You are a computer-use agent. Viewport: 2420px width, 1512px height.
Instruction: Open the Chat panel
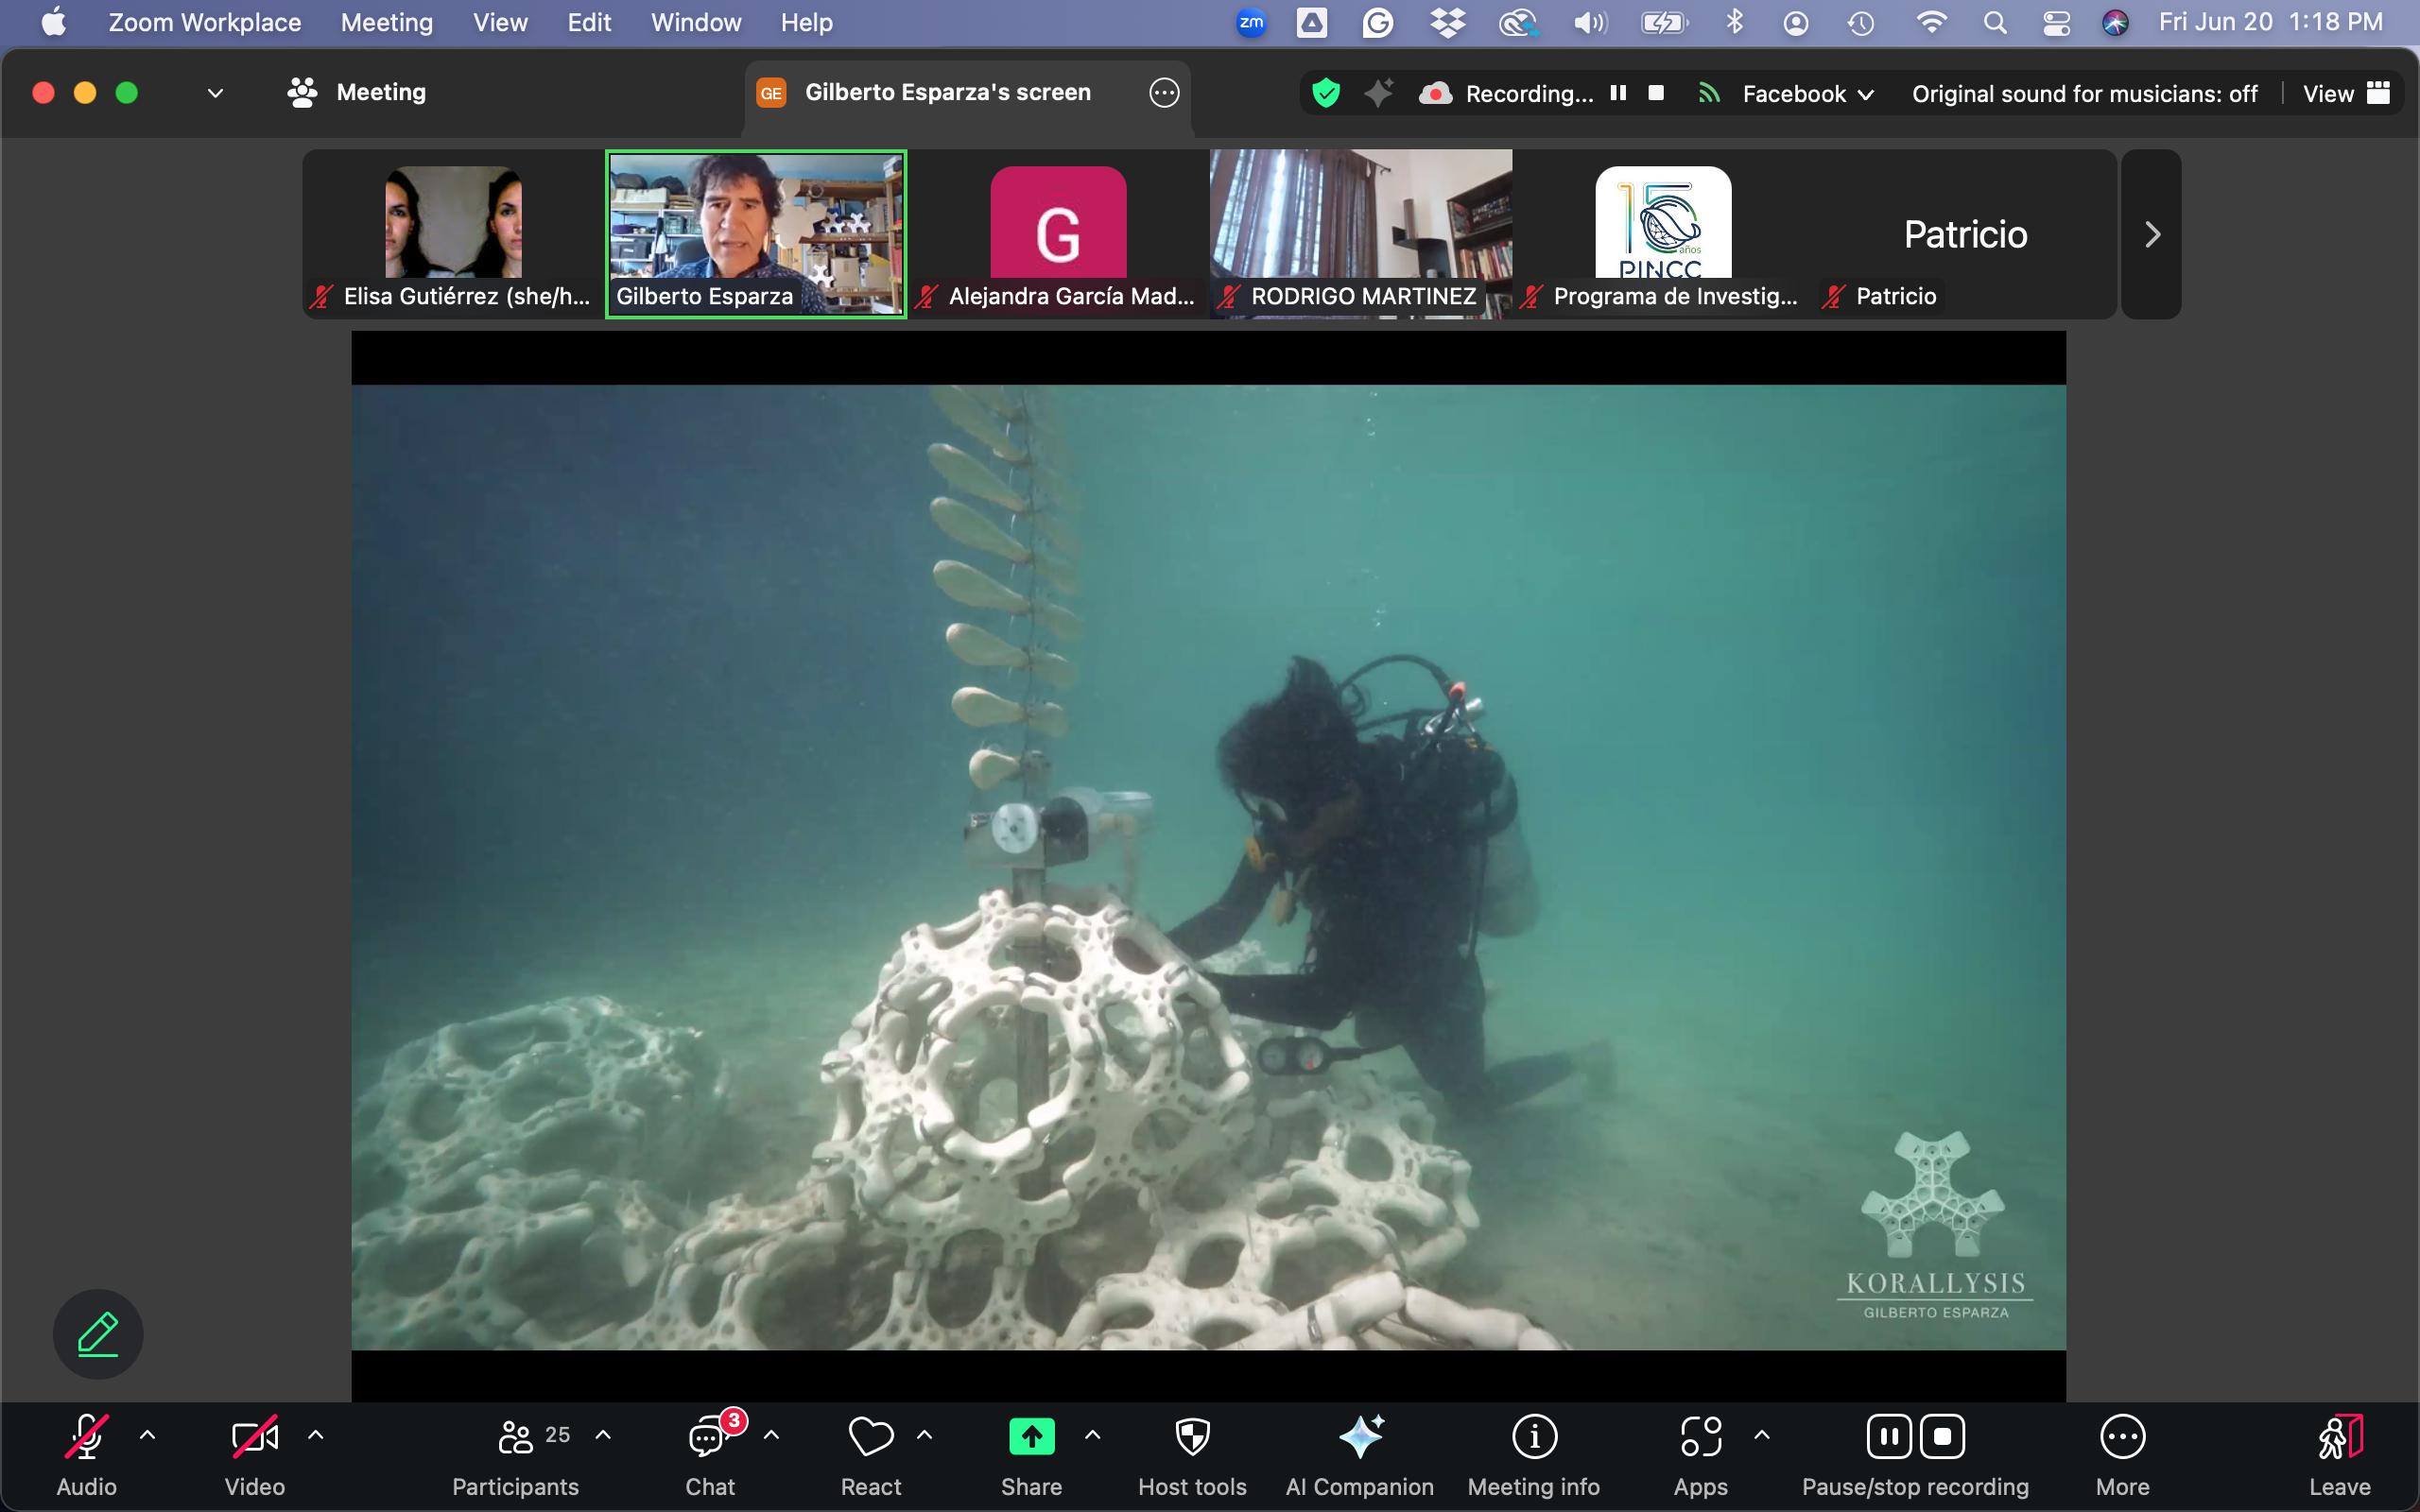pos(709,1437)
